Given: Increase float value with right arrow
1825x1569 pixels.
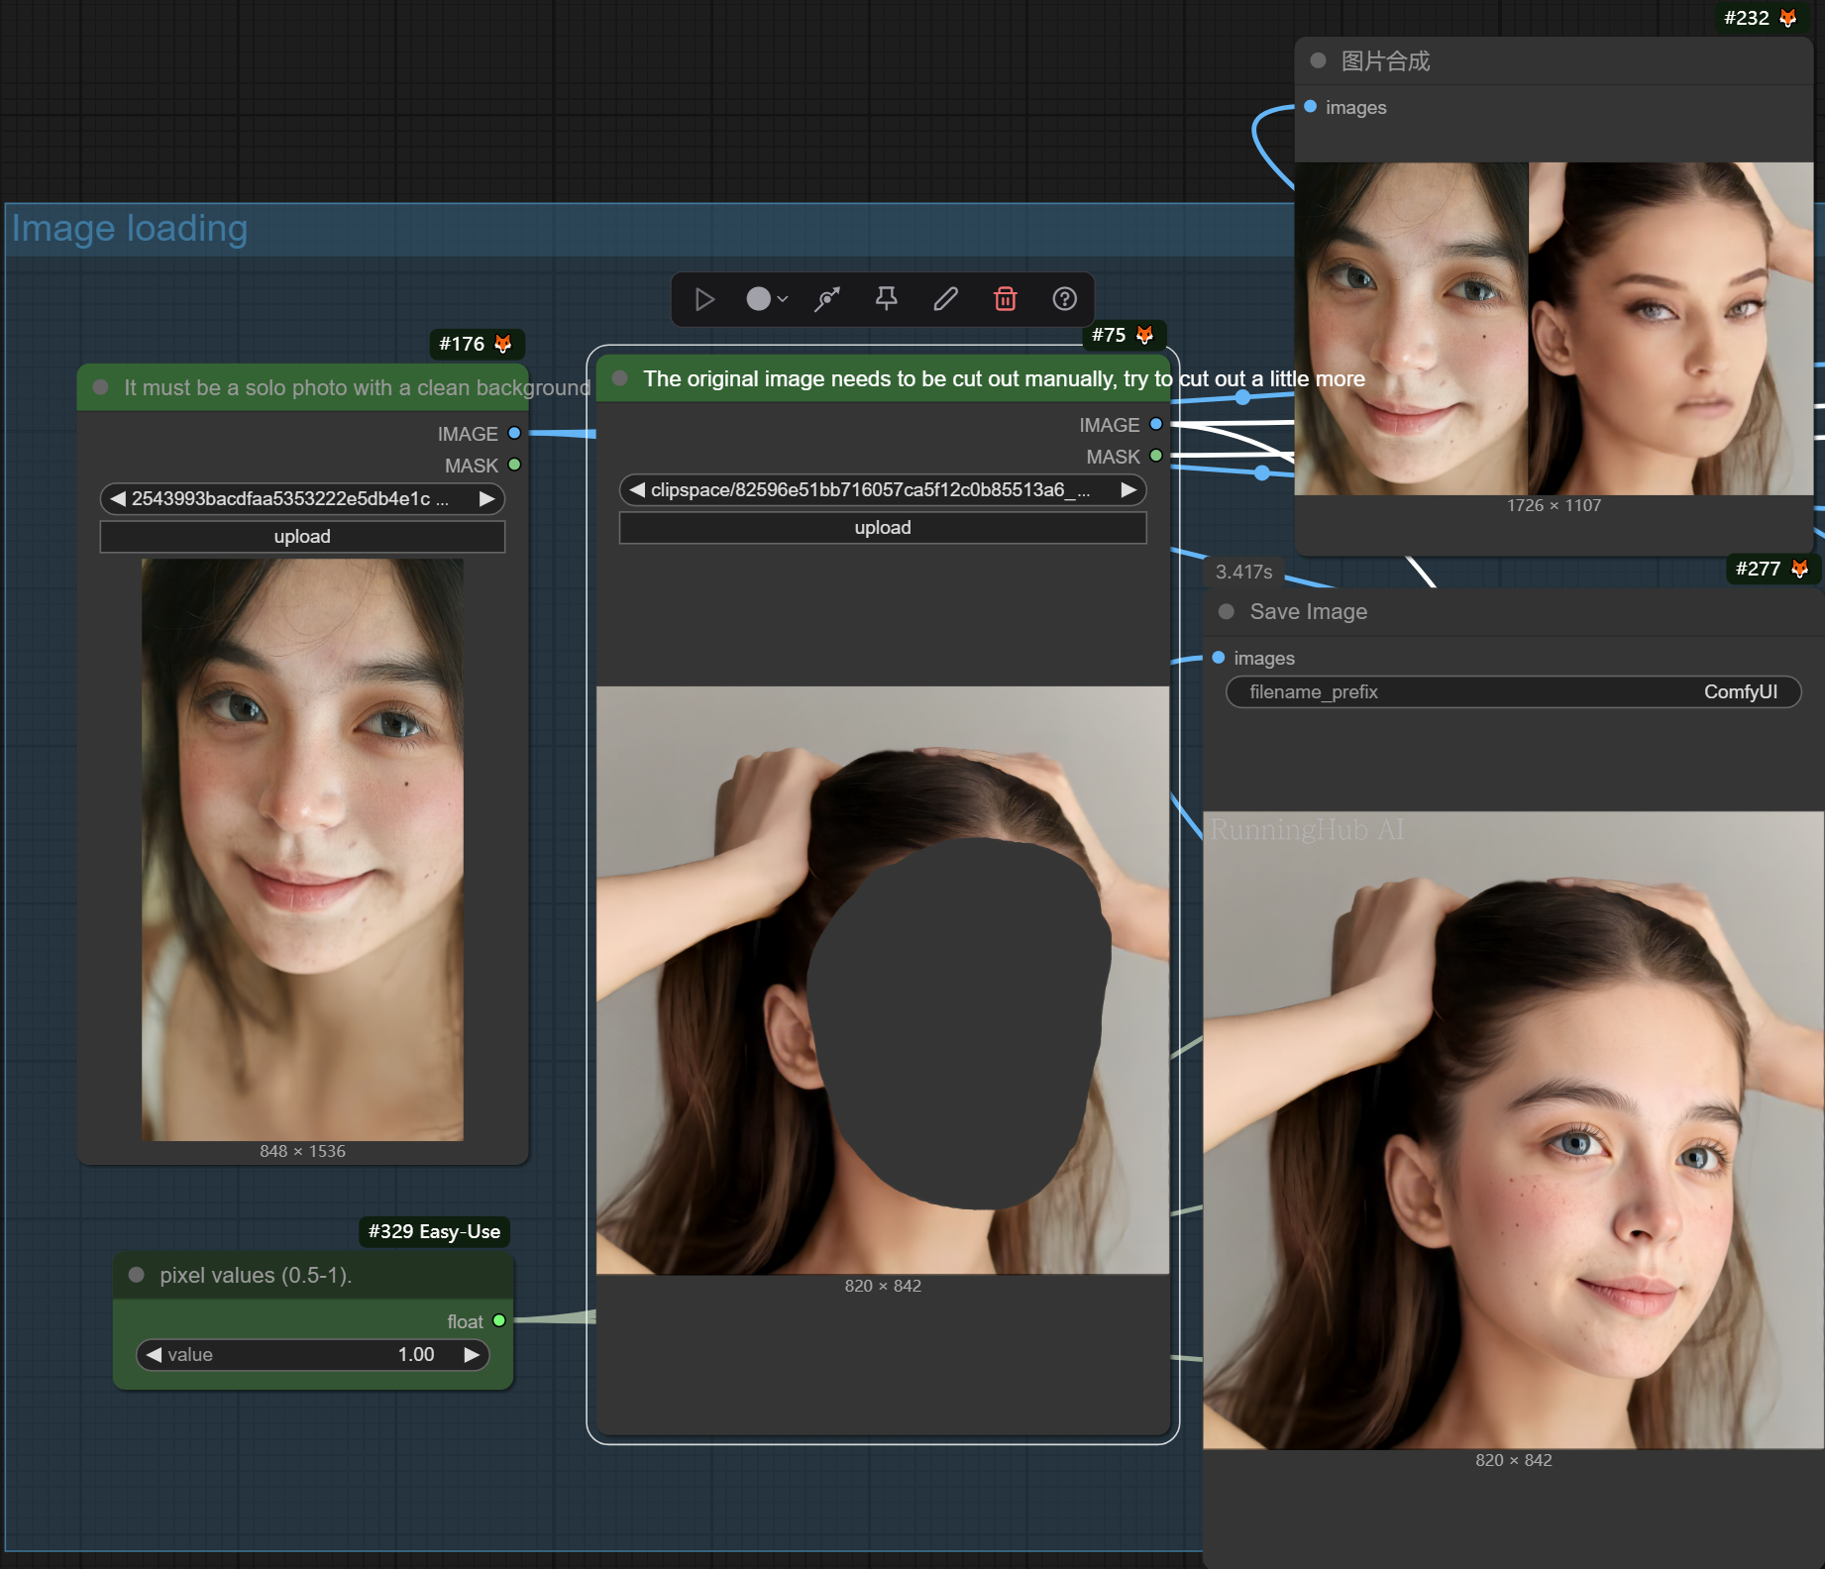Looking at the screenshot, I should (x=472, y=1355).
